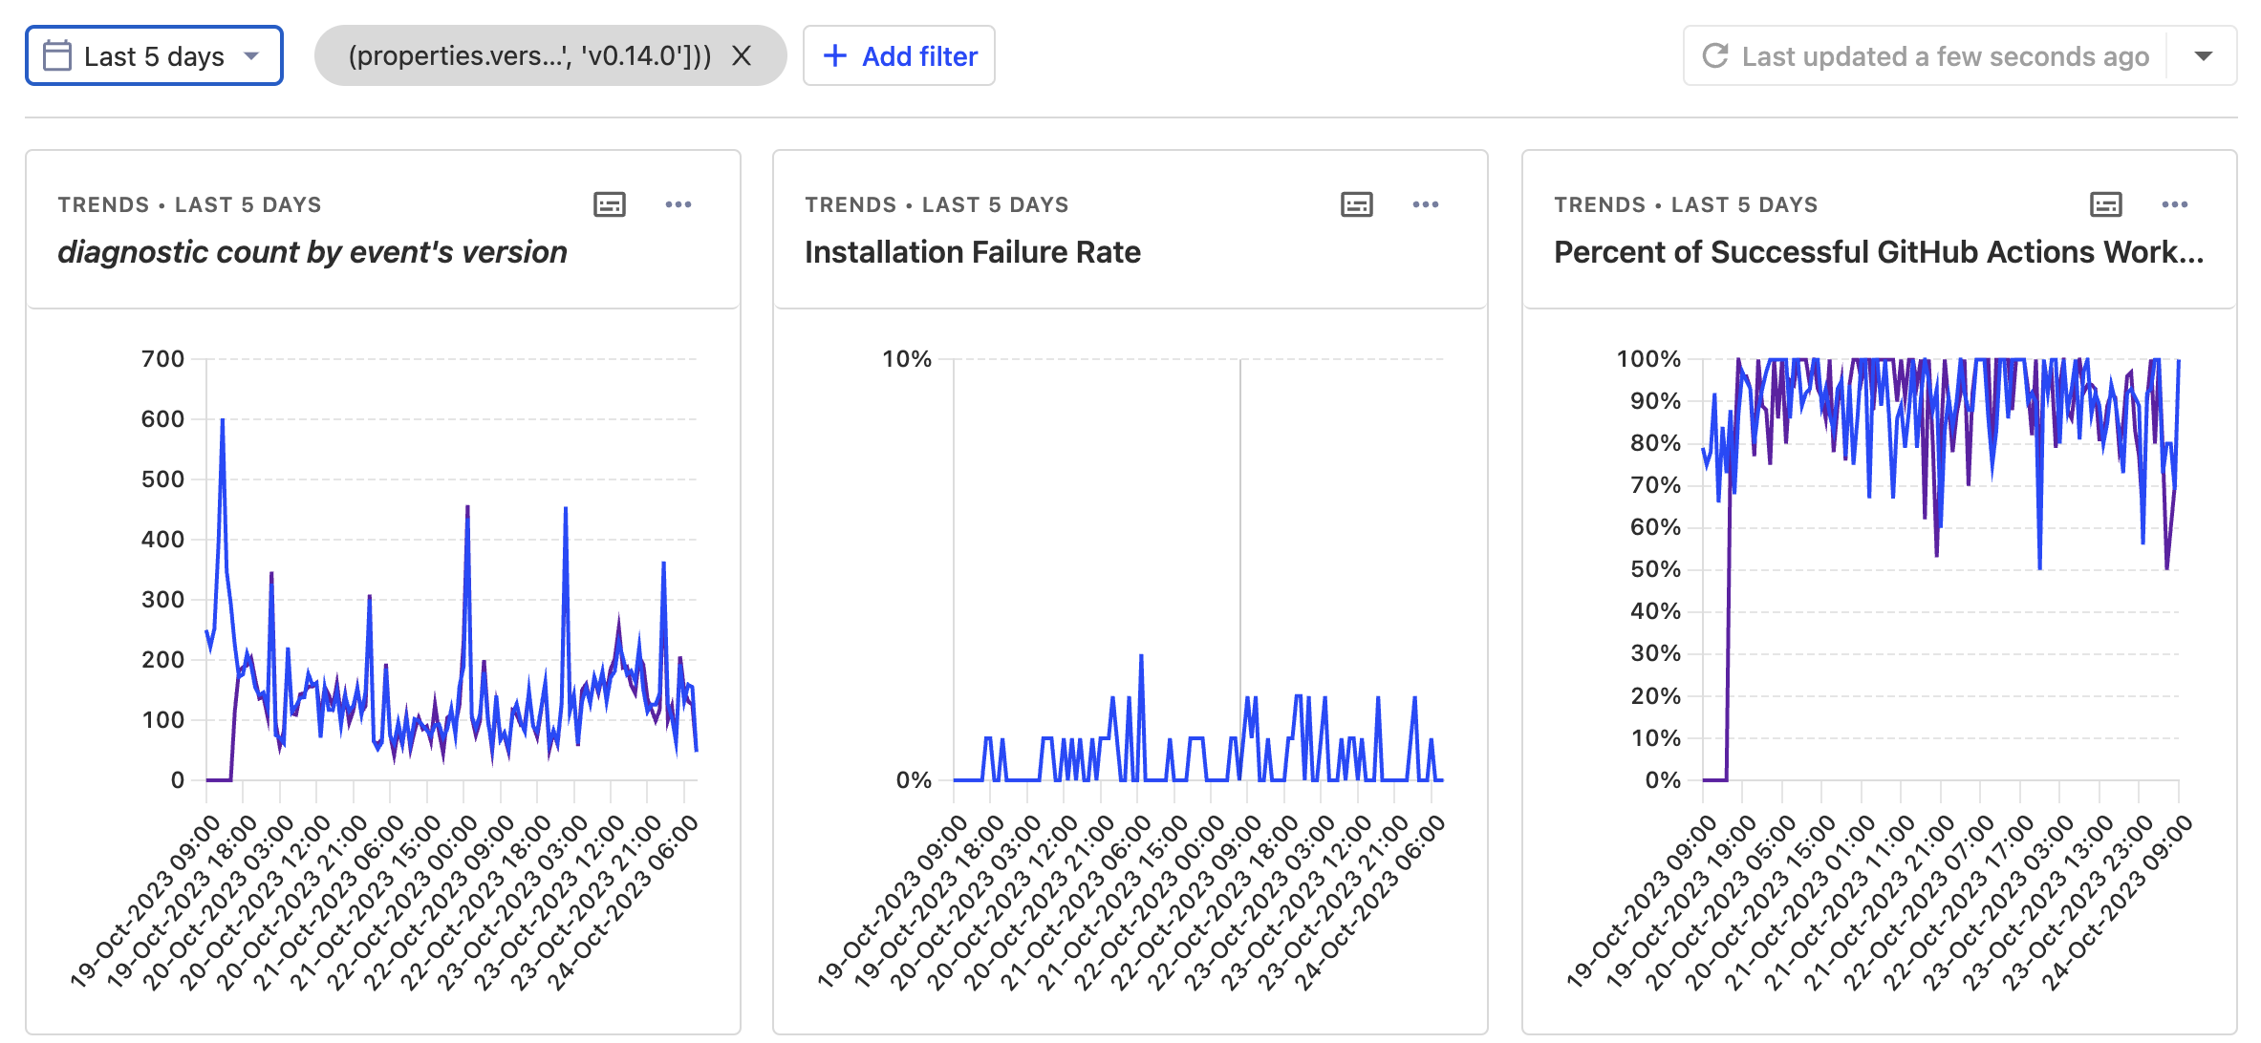
Task: Open more options on GitHub Actions workflows card
Action: (2174, 204)
